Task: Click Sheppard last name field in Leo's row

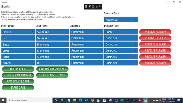Action: pyautogui.click(x=52, y=38)
